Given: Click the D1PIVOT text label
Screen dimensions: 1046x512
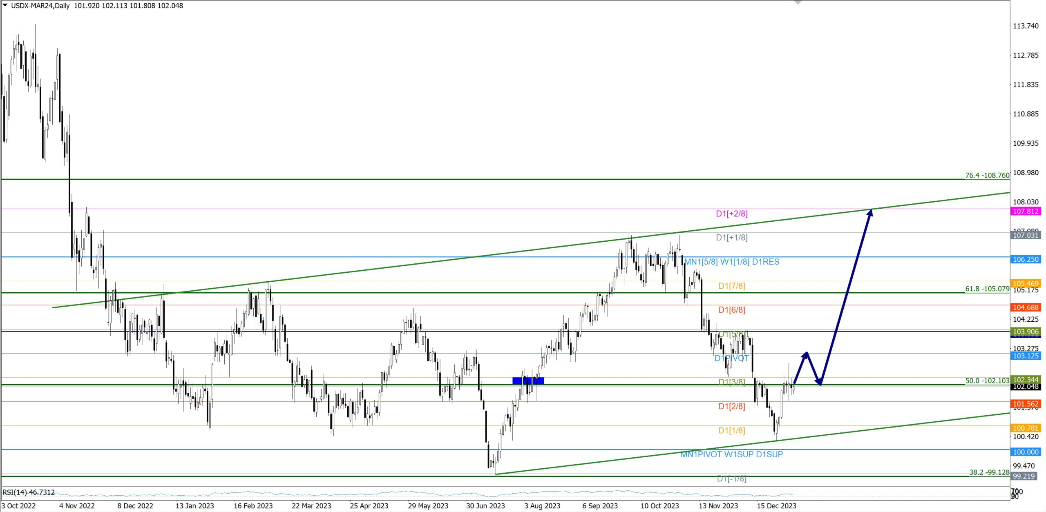Looking at the screenshot, I should click(x=731, y=358).
